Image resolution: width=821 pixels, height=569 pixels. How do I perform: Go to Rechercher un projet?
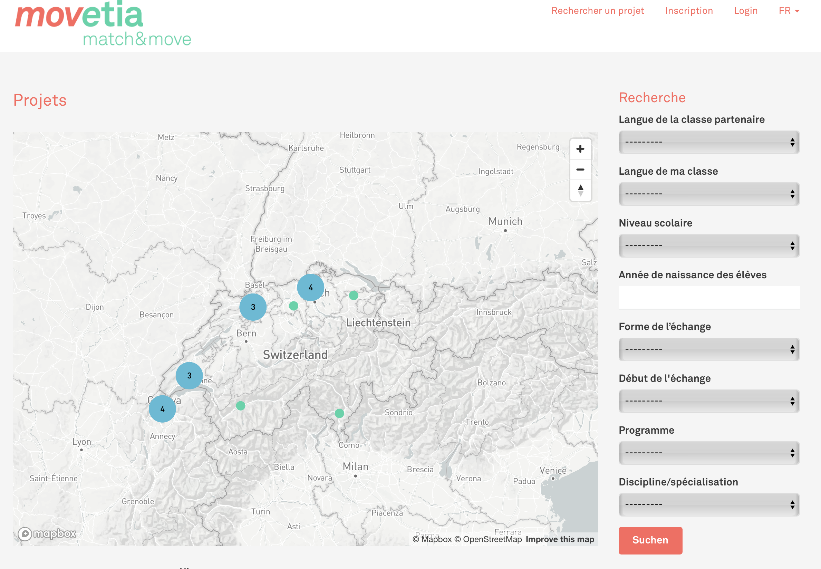click(x=598, y=11)
